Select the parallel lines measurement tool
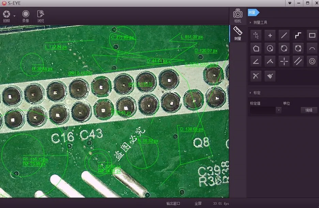This screenshot has width=319, height=208. 298,61
